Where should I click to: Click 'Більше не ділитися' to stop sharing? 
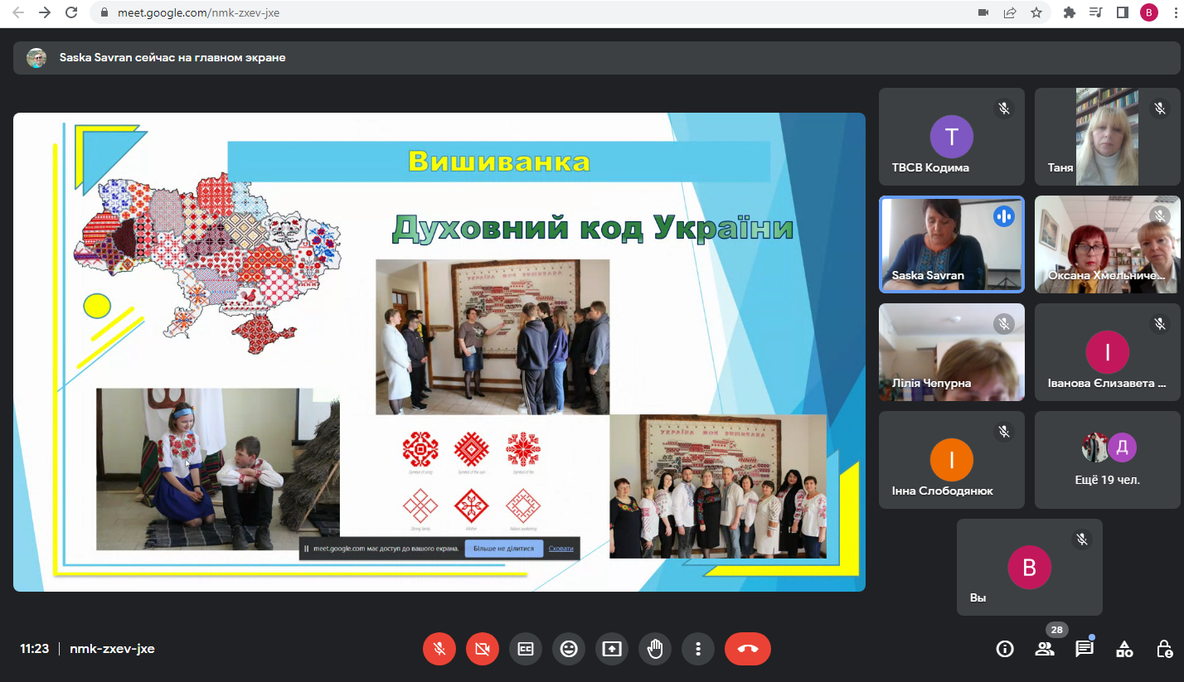click(504, 549)
